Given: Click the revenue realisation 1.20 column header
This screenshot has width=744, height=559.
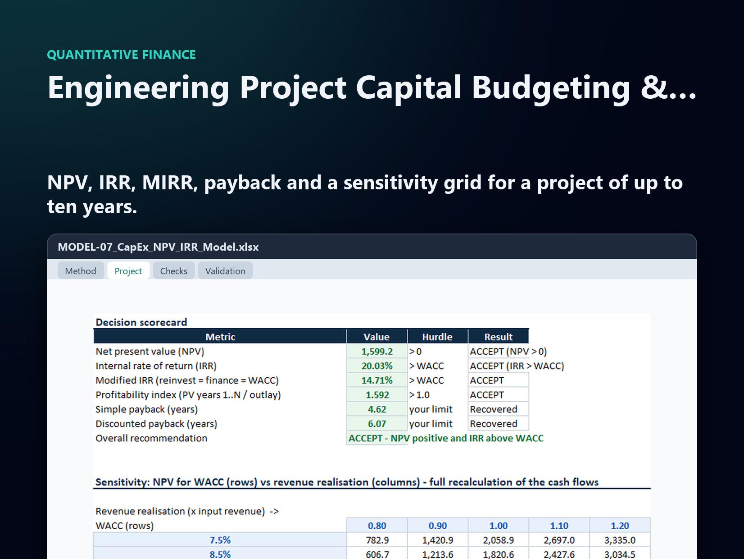Looking at the screenshot, I should pyautogui.click(x=620, y=525).
